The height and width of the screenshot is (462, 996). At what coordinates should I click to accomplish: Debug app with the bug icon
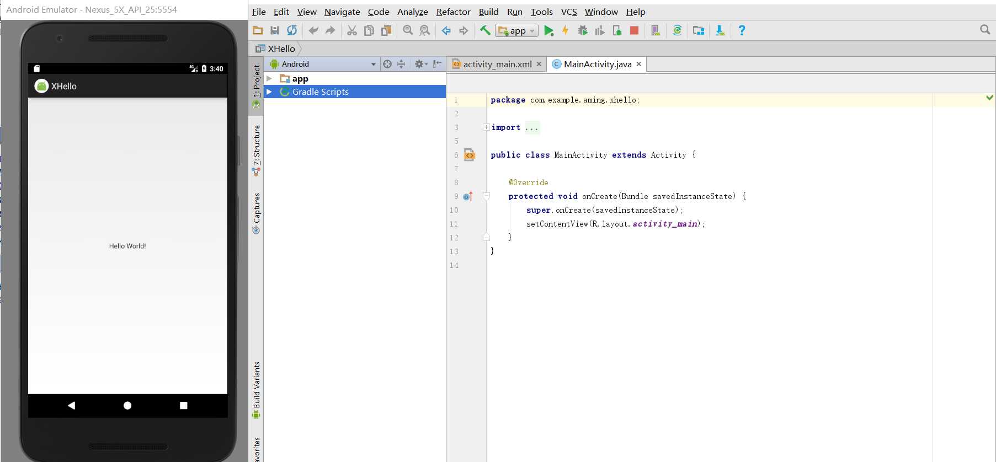point(583,30)
